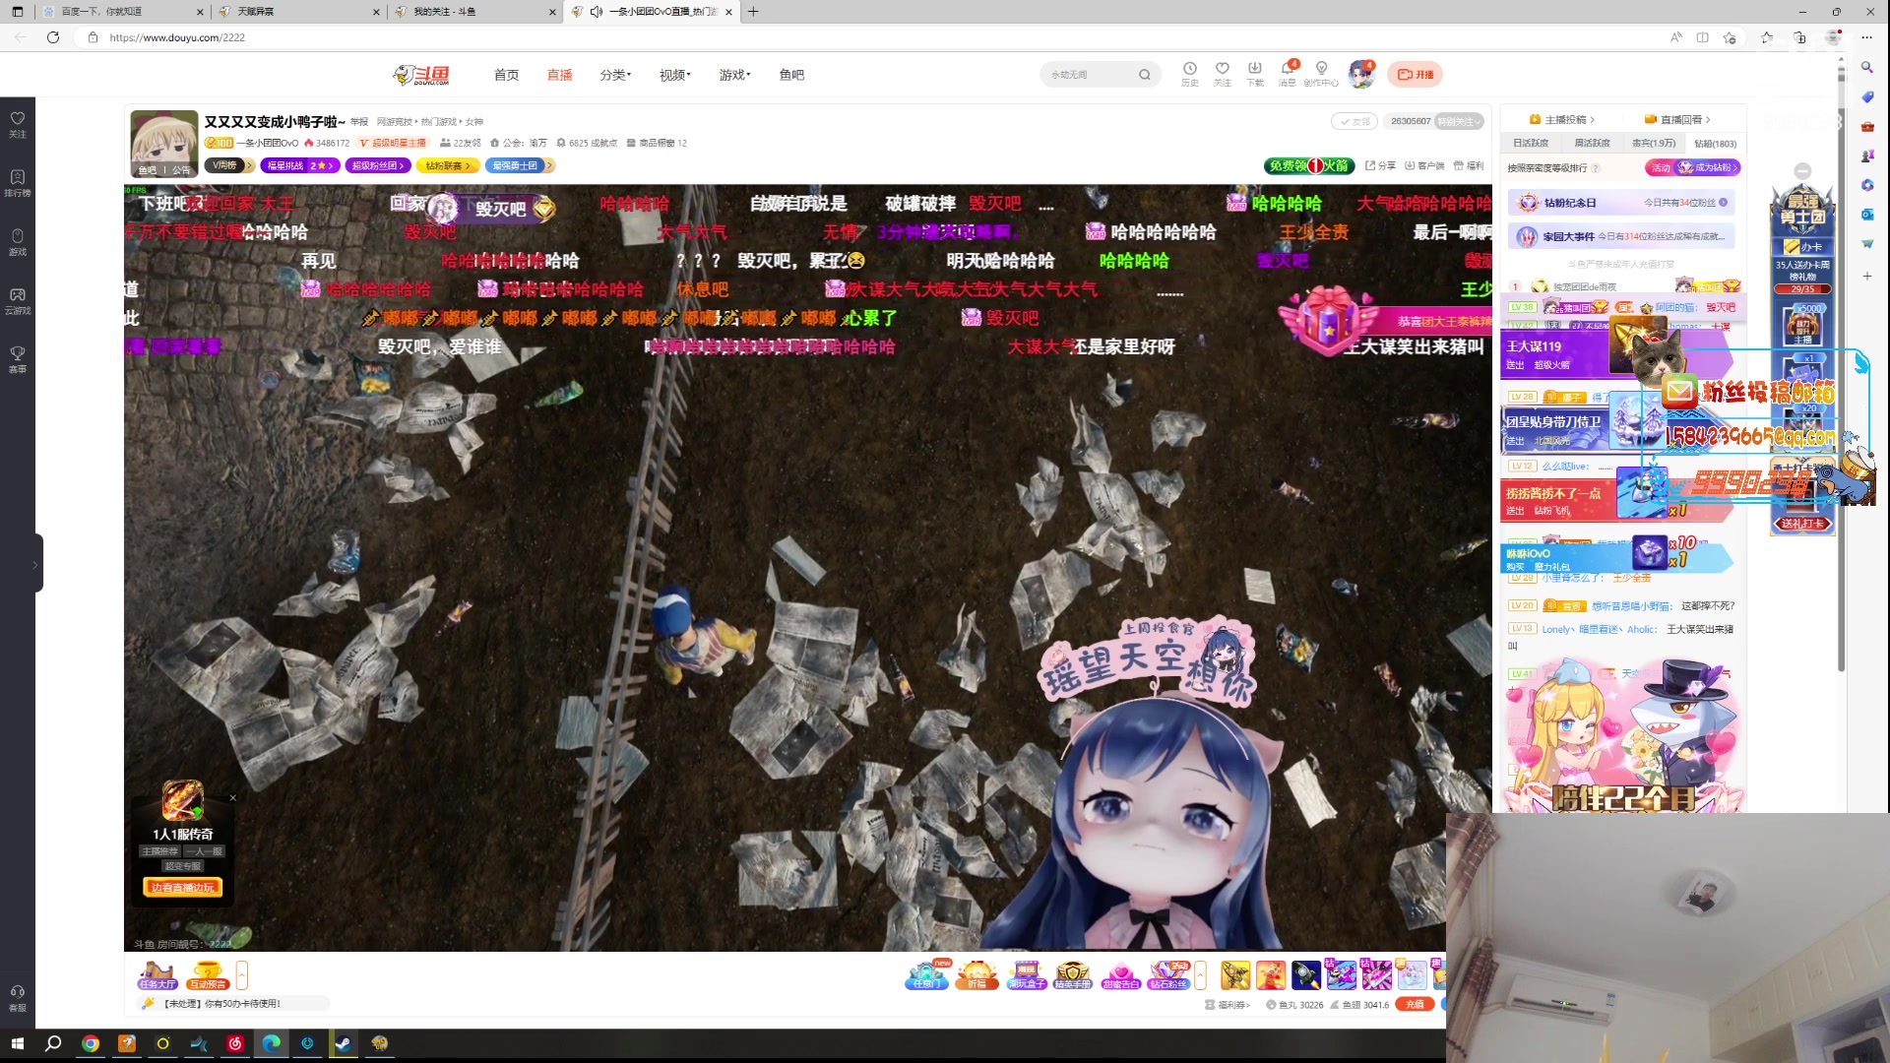Open 客服 headset icon at sidebar bottom
The width and height of the screenshot is (1890, 1063).
pyautogui.click(x=17, y=998)
